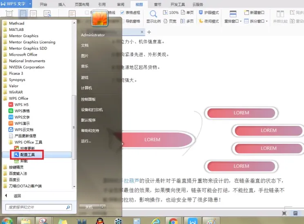Run 检查更新 in WPS Office tools

click(25, 148)
